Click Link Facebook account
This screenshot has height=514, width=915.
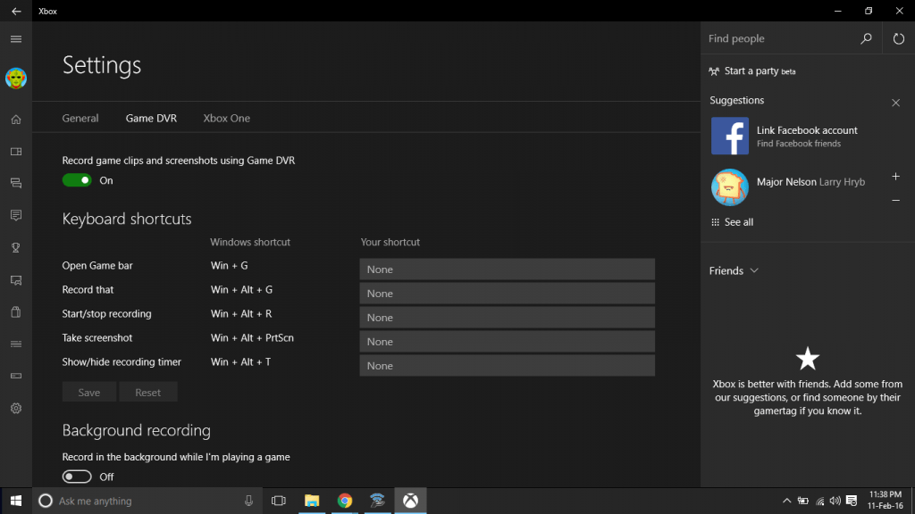tap(807, 130)
